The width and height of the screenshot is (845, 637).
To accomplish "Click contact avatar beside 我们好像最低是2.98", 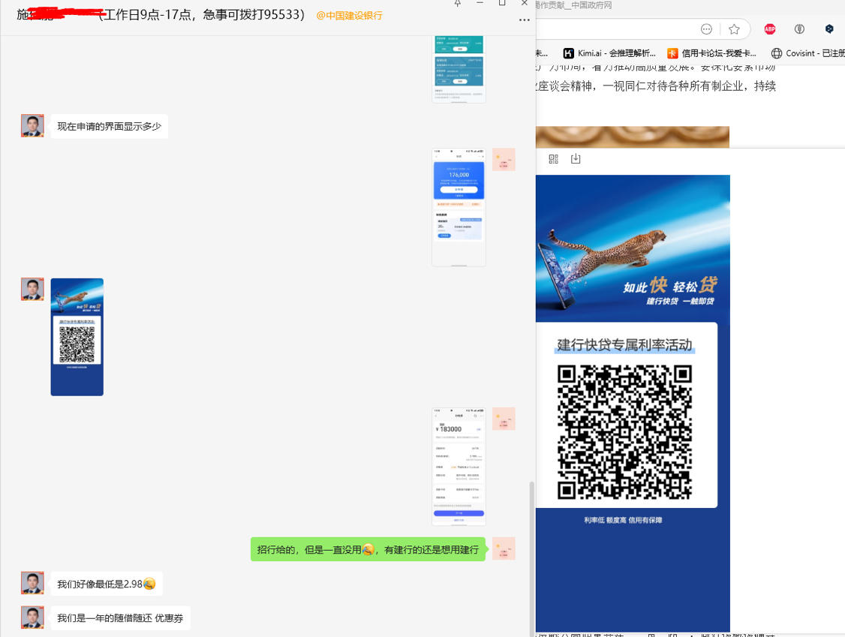I will click(32, 583).
